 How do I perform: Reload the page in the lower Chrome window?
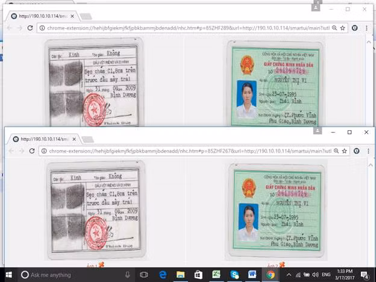[x=32, y=151]
